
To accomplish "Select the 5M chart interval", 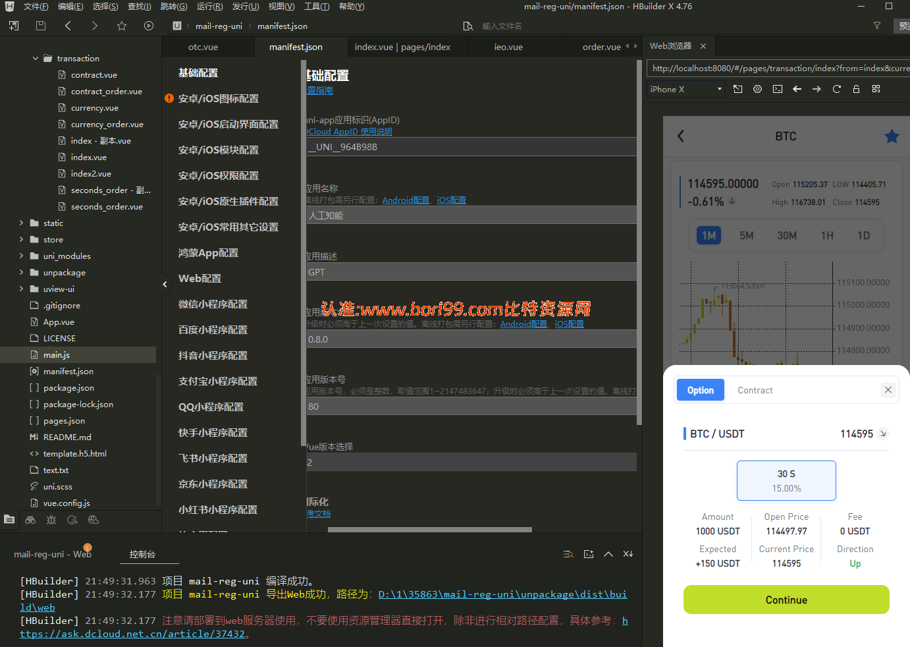I will (746, 236).
